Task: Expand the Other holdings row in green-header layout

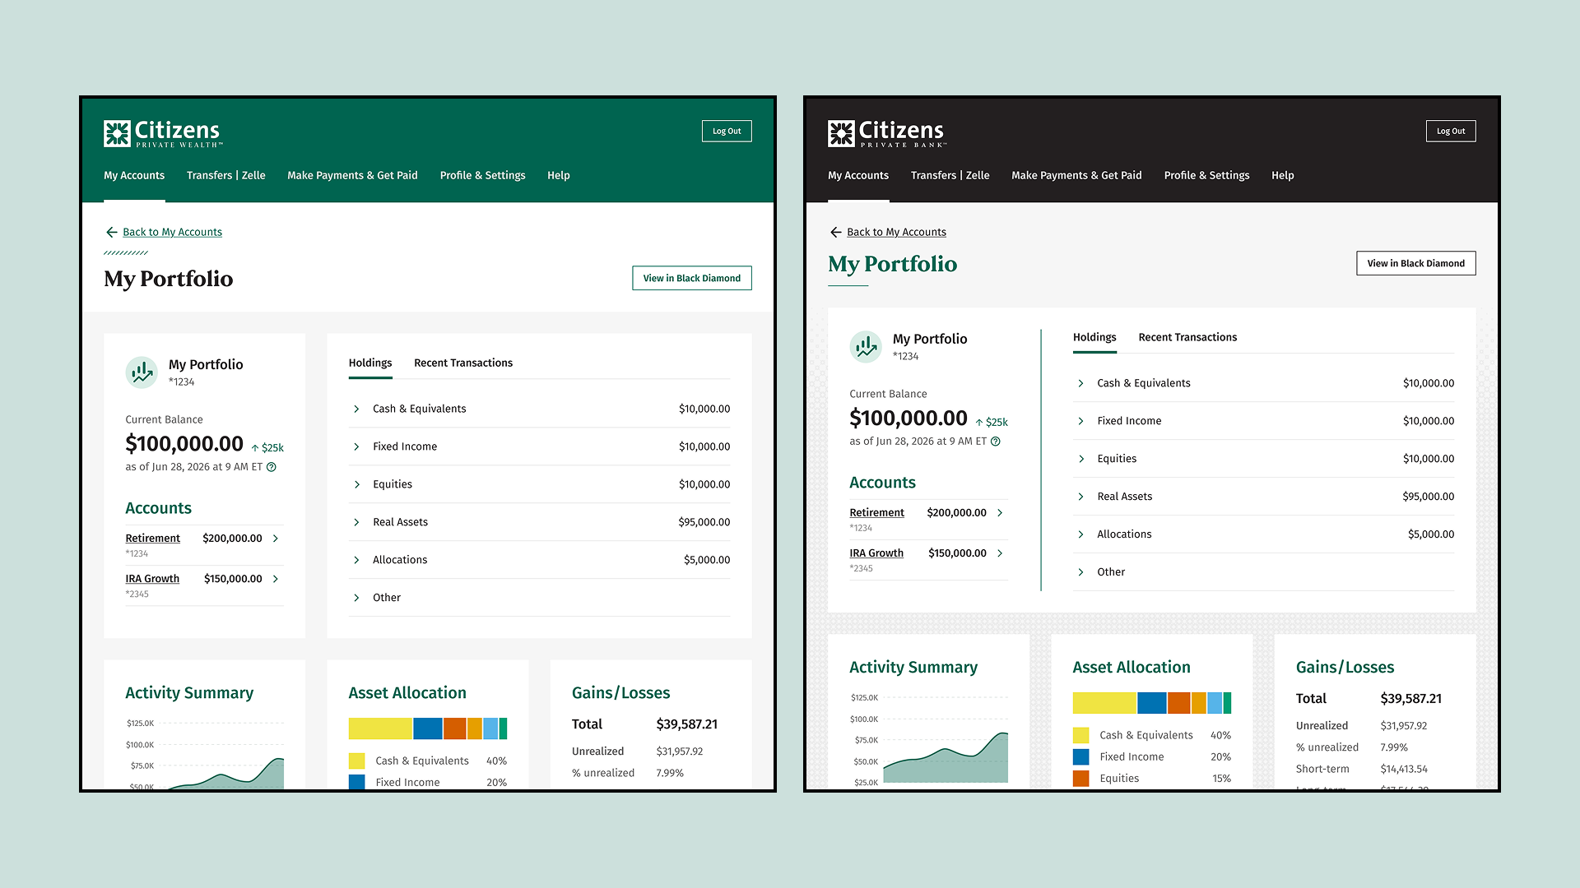Action: [x=356, y=598]
